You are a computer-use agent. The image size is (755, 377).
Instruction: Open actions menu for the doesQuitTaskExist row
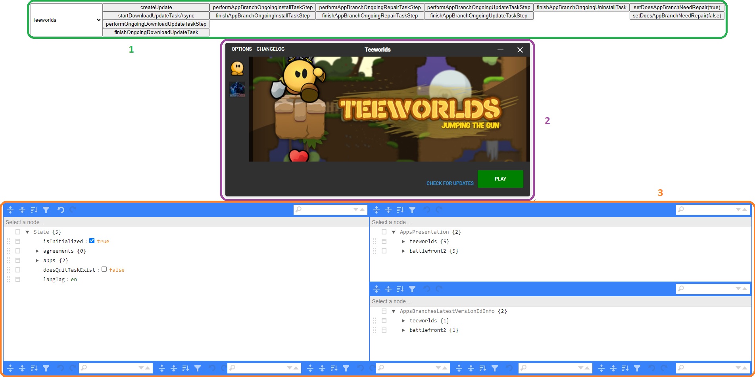(x=18, y=270)
